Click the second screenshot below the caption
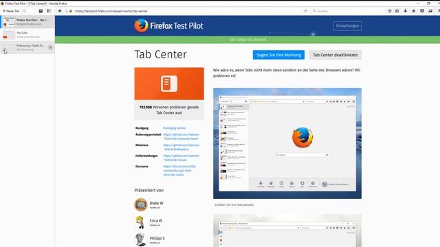Screen dimensions: 440x247 287,231
